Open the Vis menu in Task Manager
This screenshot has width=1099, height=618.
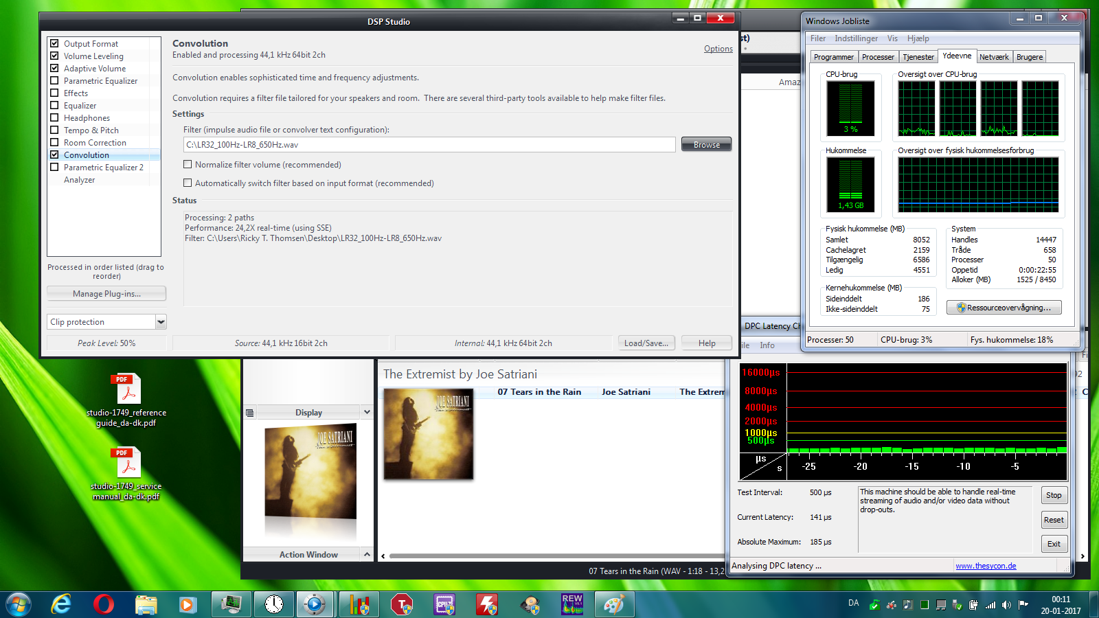(x=892, y=38)
